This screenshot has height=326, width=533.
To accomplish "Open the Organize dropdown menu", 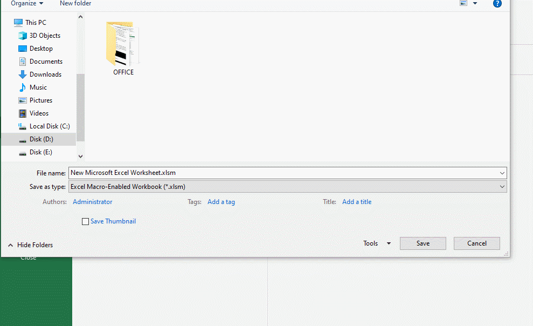I will pyautogui.click(x=27, y=3).
